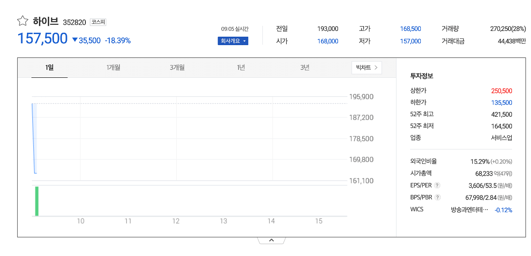Click the down triangle price change indicator
Screen dimensions: 531x256
[75, 40]
